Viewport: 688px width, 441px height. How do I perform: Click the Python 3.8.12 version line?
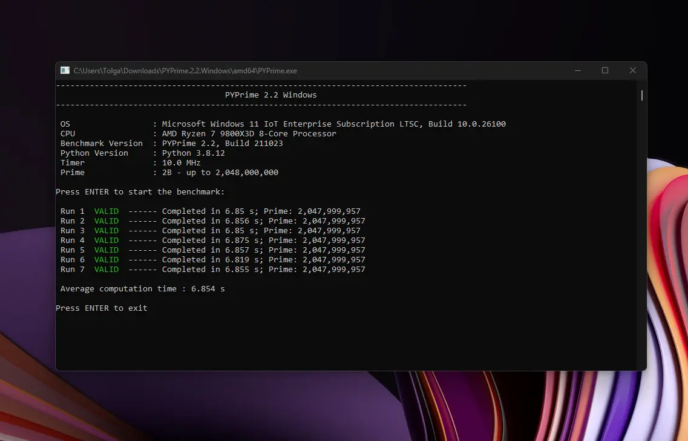tap(143, 153)
